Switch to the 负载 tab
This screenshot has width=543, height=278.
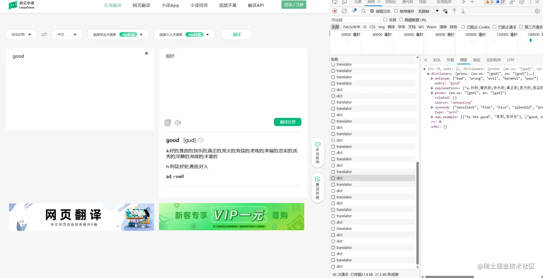click(x=450, y=60)
